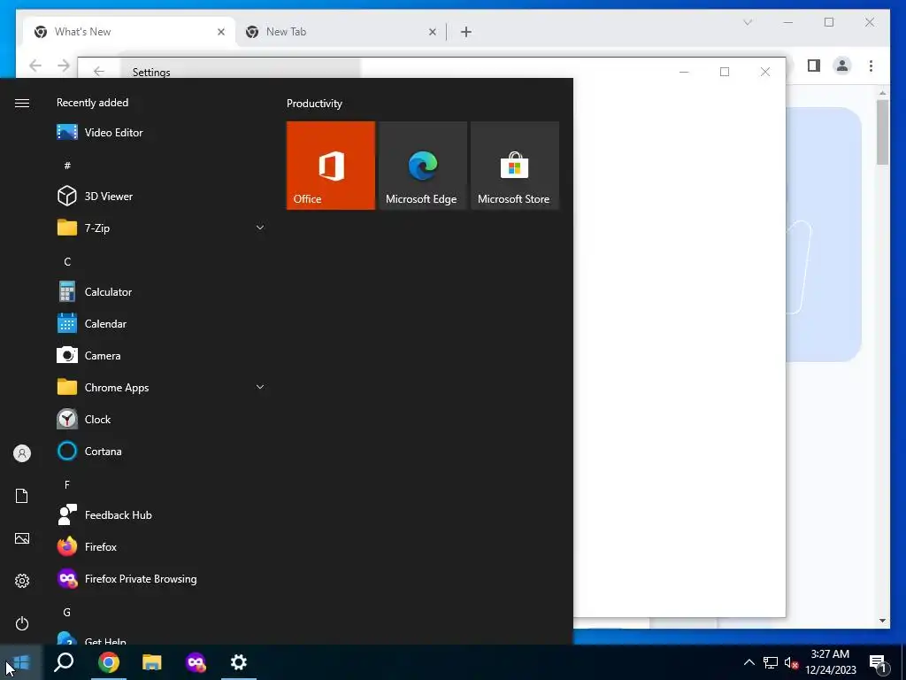The height and width of the screenshot is (680, 906).
Task: Click the Windows Start button
Action: click(21, 662)
